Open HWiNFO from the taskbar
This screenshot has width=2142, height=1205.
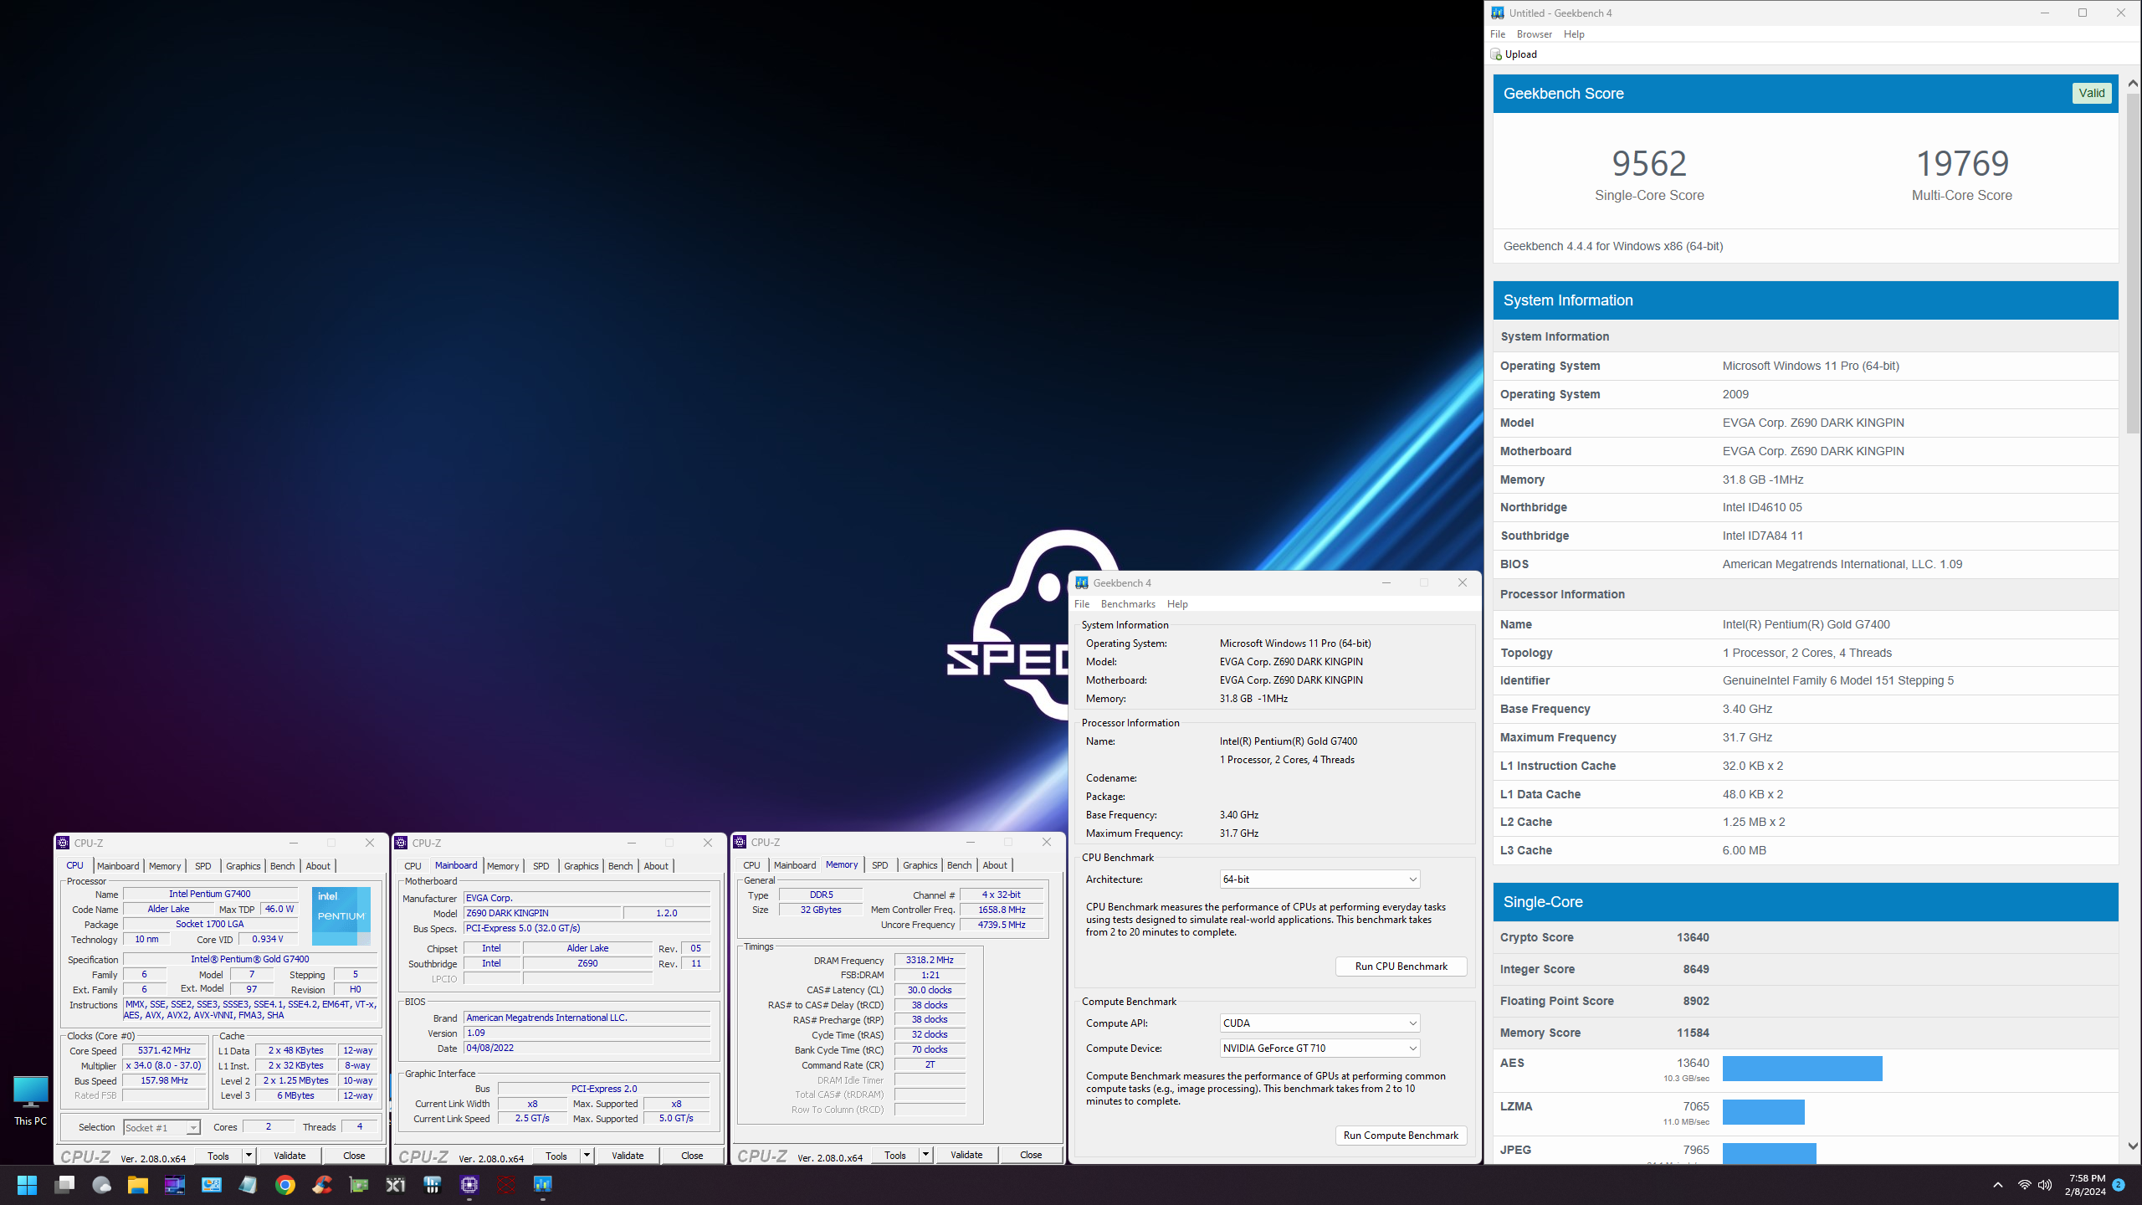433,1184
